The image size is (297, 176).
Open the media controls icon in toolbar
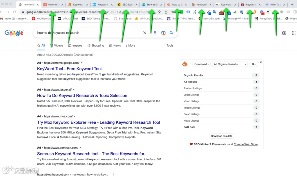(288, 12)
